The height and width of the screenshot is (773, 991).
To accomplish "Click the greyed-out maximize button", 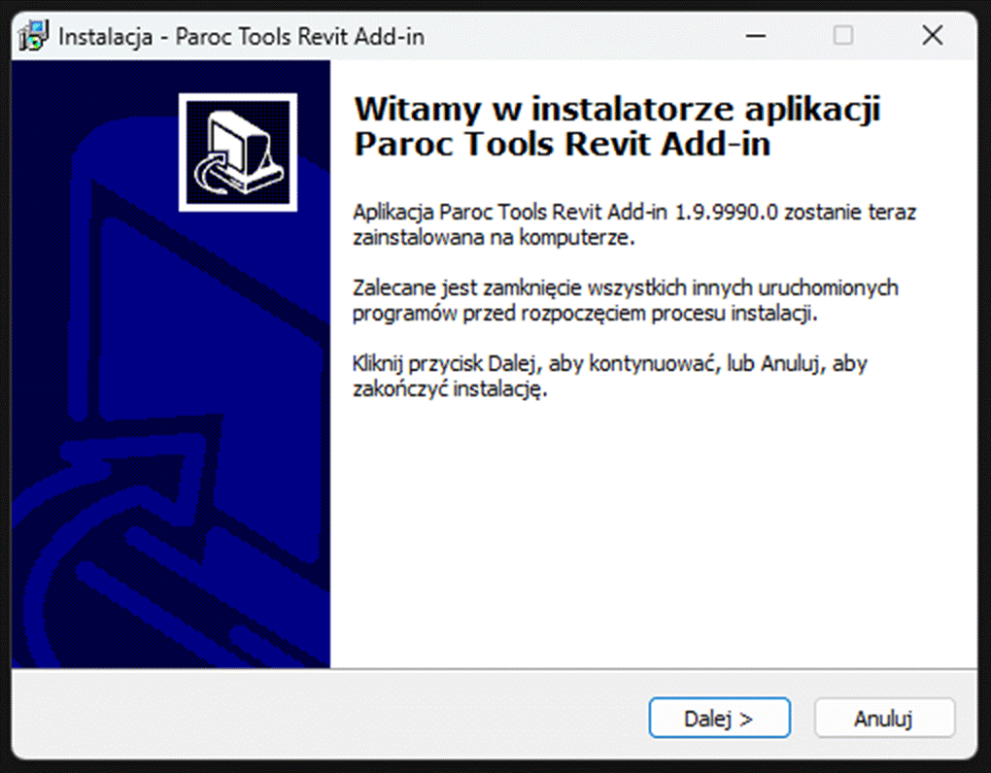I will (x=843, y=36).
